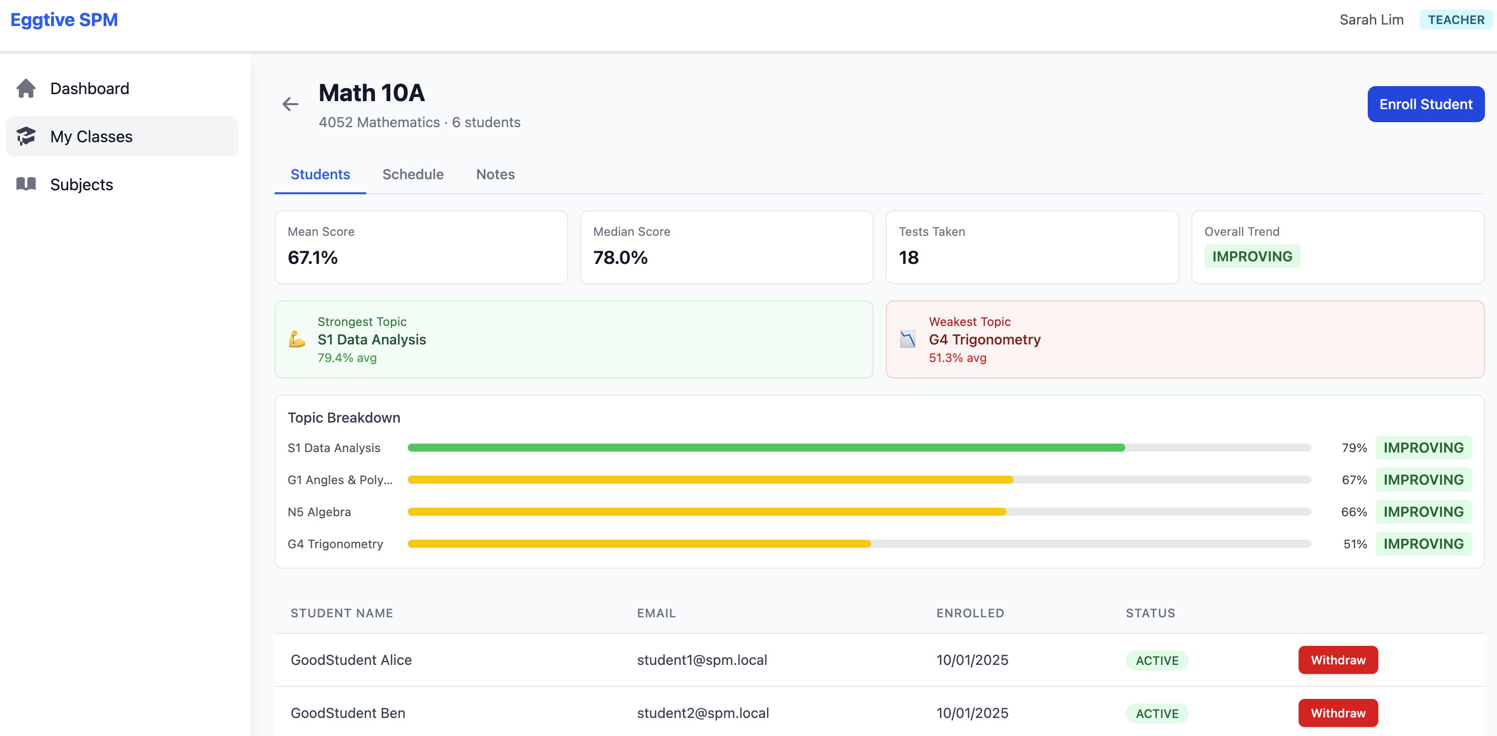Click the Eggtive SPM logo

point(64,20)
